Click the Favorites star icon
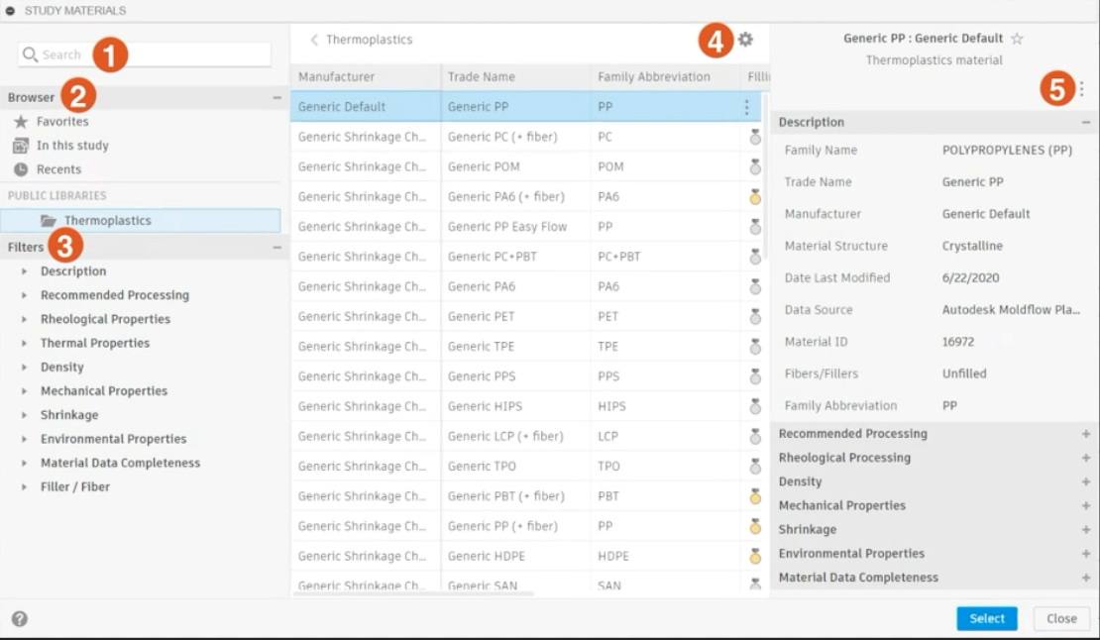The height and width of the screenshot is (640, 1100). point(21,121)
